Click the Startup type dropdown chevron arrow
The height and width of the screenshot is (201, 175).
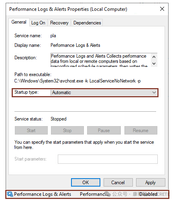(154, 92)
